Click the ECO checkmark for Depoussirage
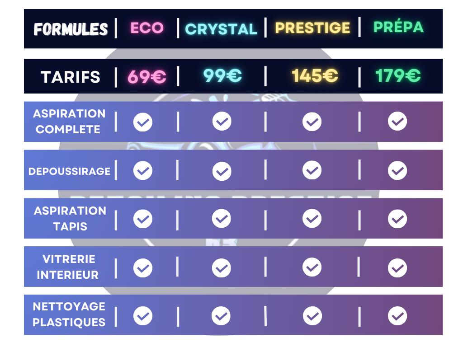 click(143, 170)
